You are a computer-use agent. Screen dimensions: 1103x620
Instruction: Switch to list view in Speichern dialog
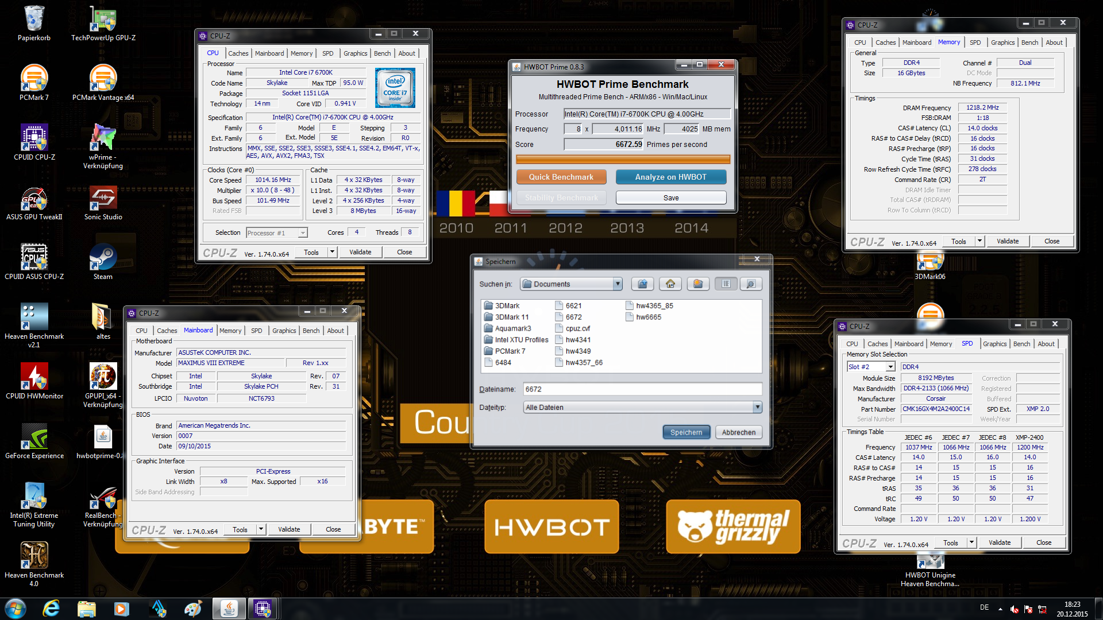[726, 284]
